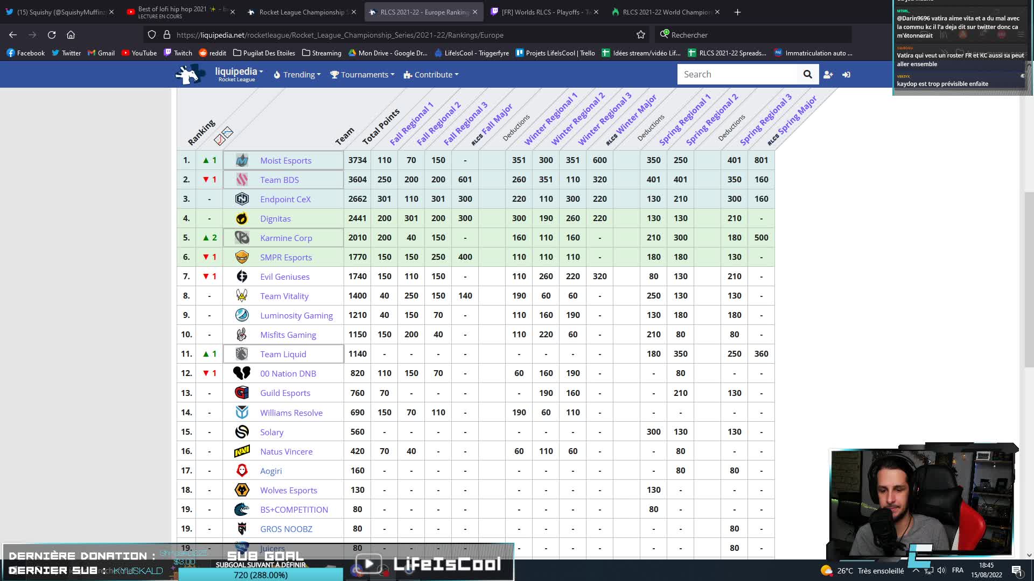Click the Endpoint CeX logo icon

[242, 199]
